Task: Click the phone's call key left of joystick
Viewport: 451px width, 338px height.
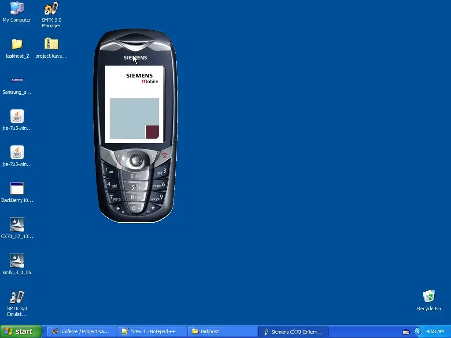Action: point(107,157)
